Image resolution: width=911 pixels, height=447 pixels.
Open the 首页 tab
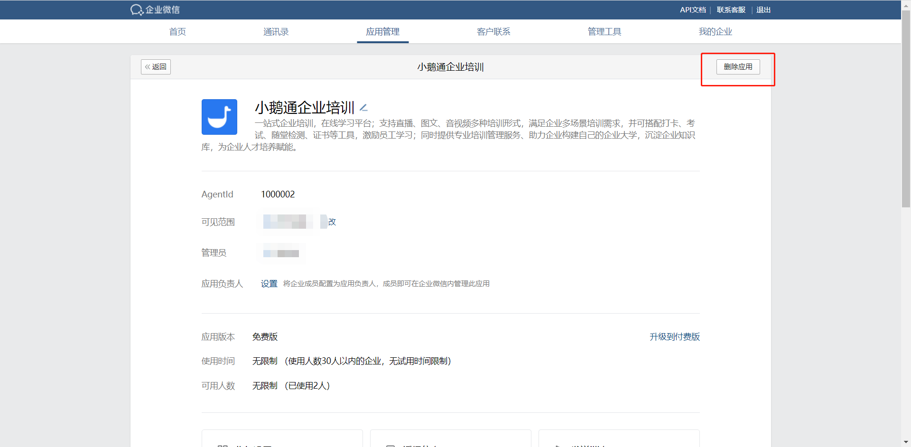point(177,32)
